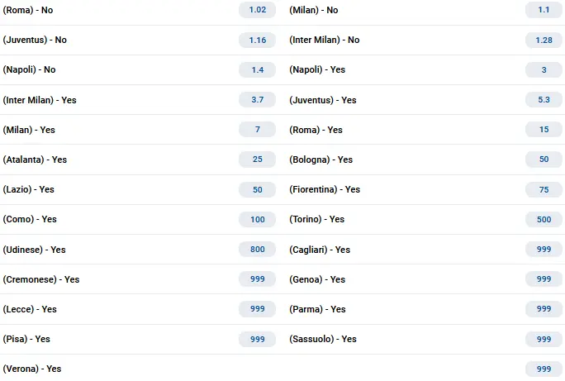Pick Inter Milan No at 1.28
Image resolution: width=565 pixels, height=381 pixels.
[544, 40]
